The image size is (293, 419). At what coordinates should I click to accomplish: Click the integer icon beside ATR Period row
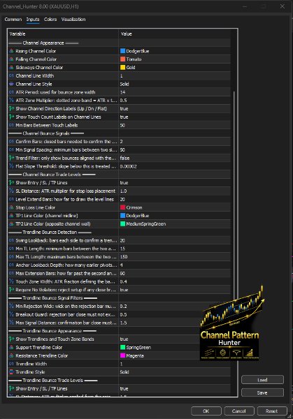(11, 92)
